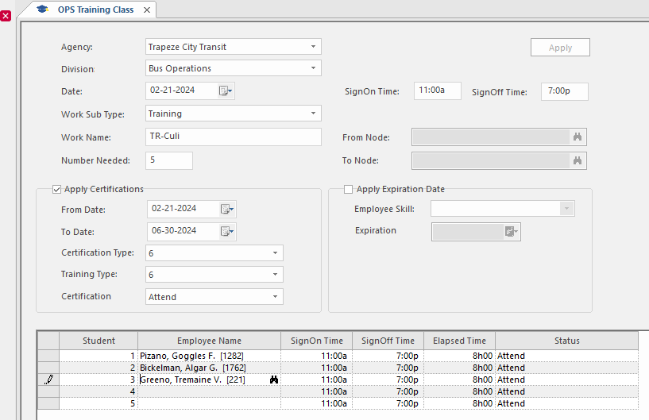Expand the Work Sub Type dropdown
The image size is (649, 420).
coord(313,114)
